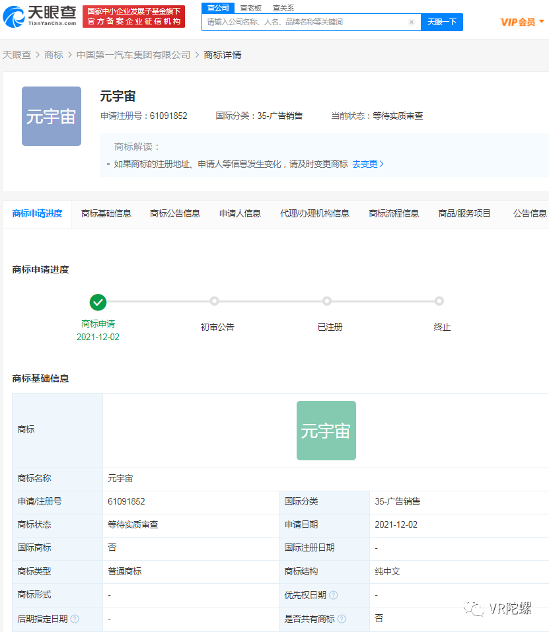
Task: Click the 终止 progress step circle
Action: [439, 301]
